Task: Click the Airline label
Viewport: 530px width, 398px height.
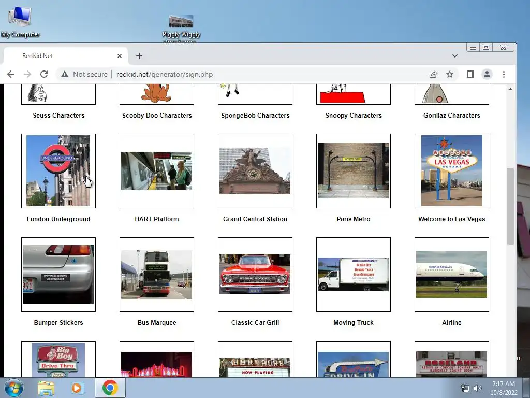Action: pyautogui.click(x=452, y=322)
